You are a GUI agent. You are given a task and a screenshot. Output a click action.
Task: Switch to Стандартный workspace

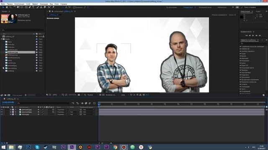tap(188, 7)
